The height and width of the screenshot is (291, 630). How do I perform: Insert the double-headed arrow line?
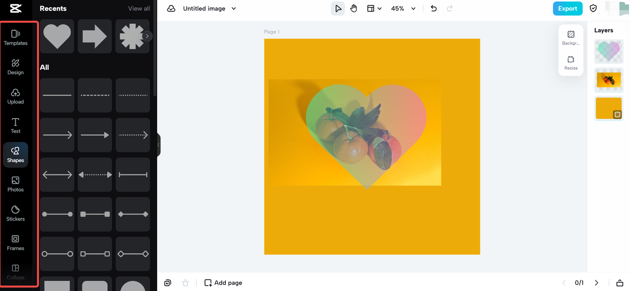tap(57, 175)
